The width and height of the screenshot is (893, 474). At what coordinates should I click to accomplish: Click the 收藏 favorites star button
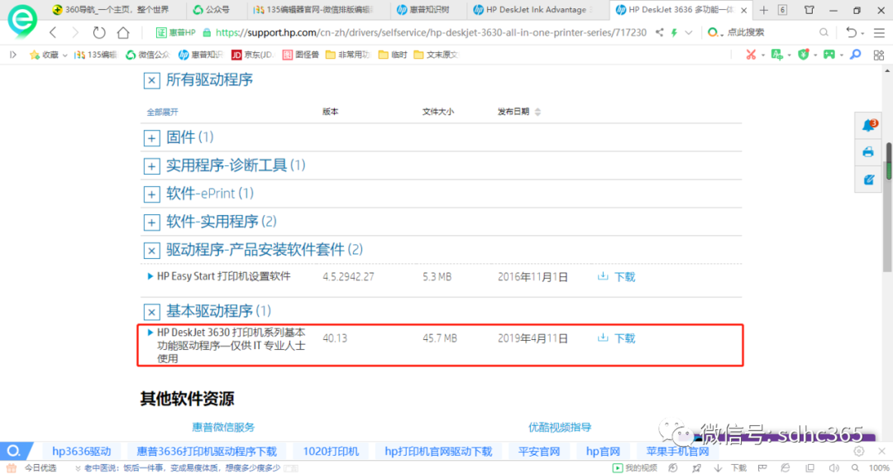[45, 55]
